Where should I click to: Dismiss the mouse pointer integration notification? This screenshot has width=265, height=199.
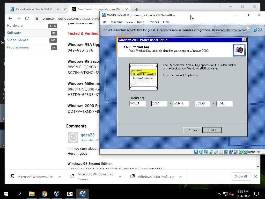click(x=255, y=30)
